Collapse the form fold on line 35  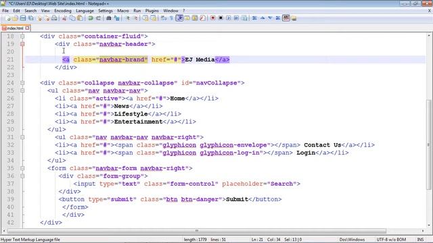(x=22, y=168)
